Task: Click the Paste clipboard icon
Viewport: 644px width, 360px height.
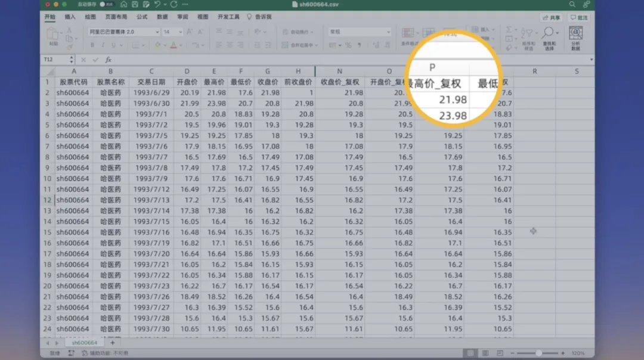Action: pyautogui.click(x=52, y=34)
